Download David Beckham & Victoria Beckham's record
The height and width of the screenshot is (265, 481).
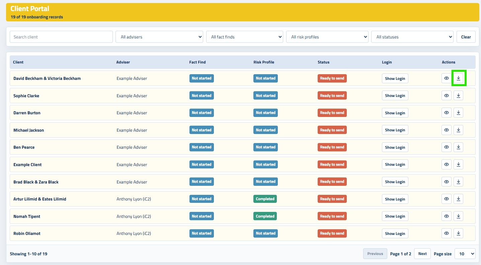[459, 78]
